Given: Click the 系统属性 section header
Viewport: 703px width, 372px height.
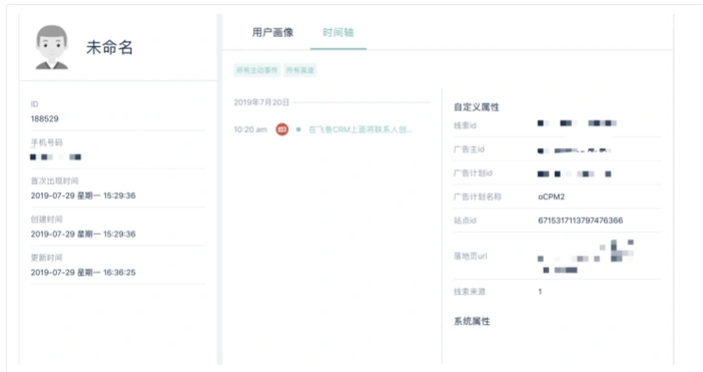Looking at the screenshot, I should coord(472,321).
